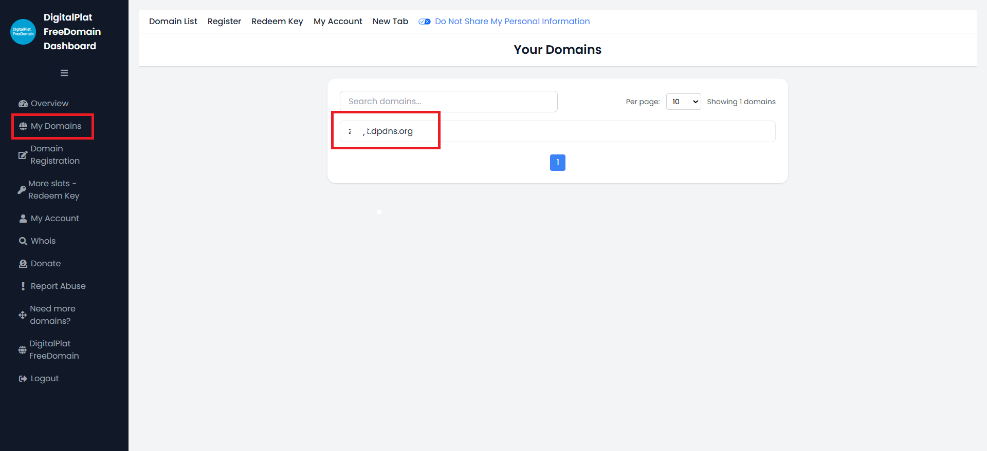Go to page 1 of domains

[557, 163]
